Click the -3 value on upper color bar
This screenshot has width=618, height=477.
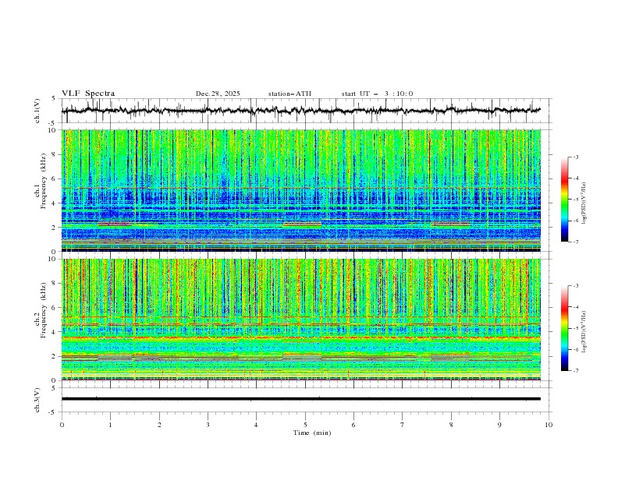tap(575, 157)
